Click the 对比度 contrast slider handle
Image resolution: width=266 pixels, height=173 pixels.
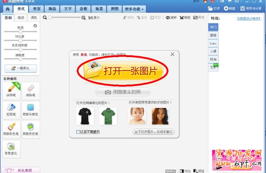pyautogui.click(x=20, y=40)
